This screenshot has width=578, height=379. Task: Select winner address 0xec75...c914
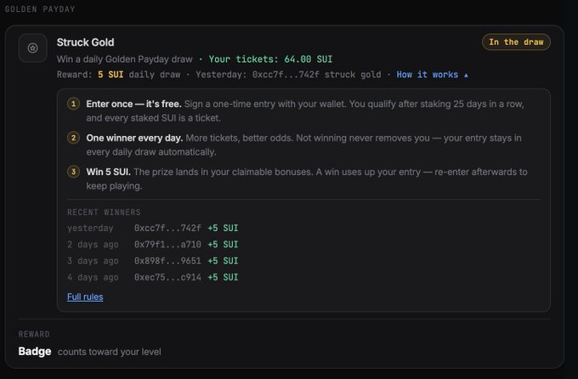tap(167, 277)
